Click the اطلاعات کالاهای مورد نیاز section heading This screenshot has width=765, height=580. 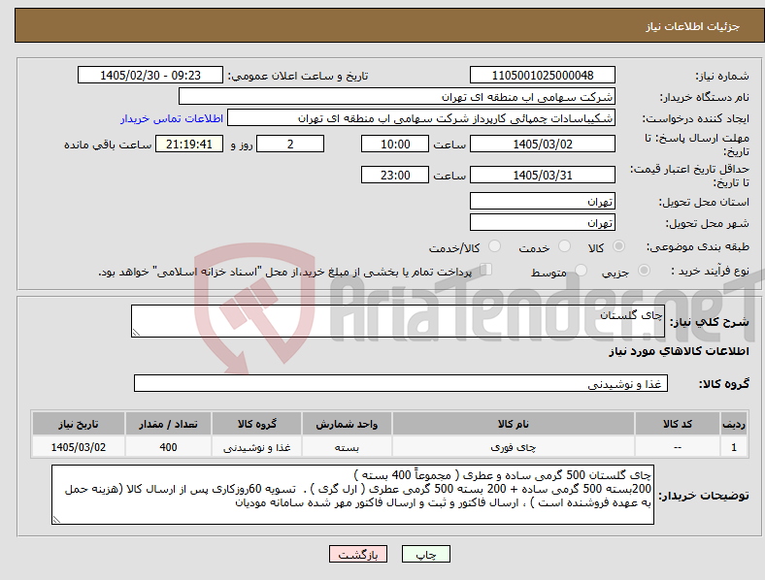pos(679,351)
